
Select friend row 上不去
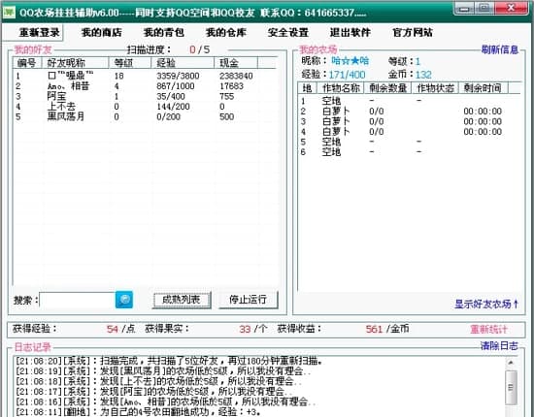(x=145, y=107)
